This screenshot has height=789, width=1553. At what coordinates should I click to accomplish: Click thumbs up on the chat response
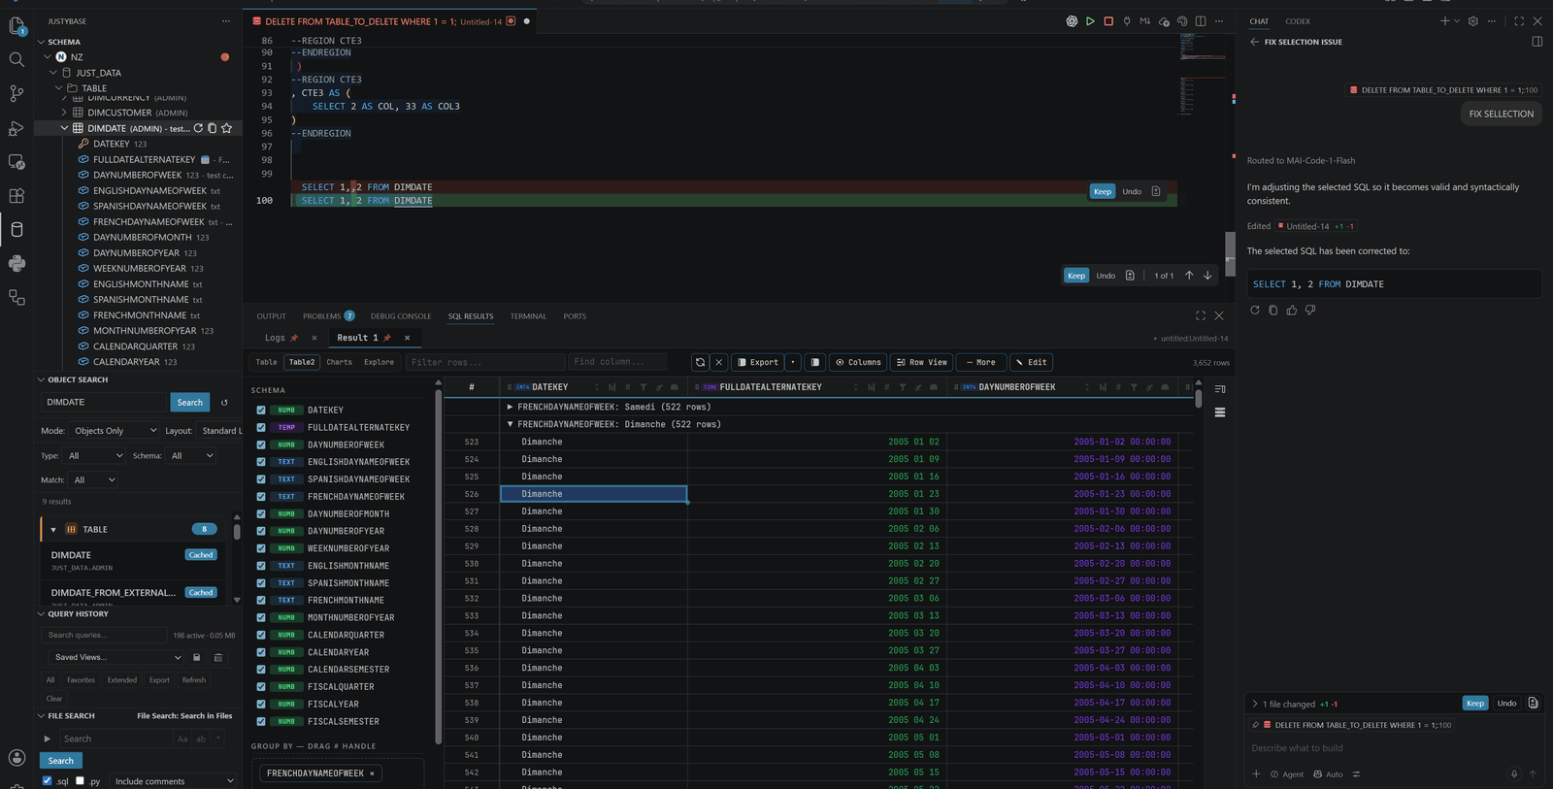(1292, 310)
